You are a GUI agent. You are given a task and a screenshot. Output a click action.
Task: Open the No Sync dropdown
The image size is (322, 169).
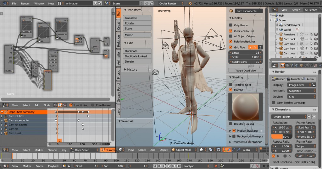click(197, 166)
